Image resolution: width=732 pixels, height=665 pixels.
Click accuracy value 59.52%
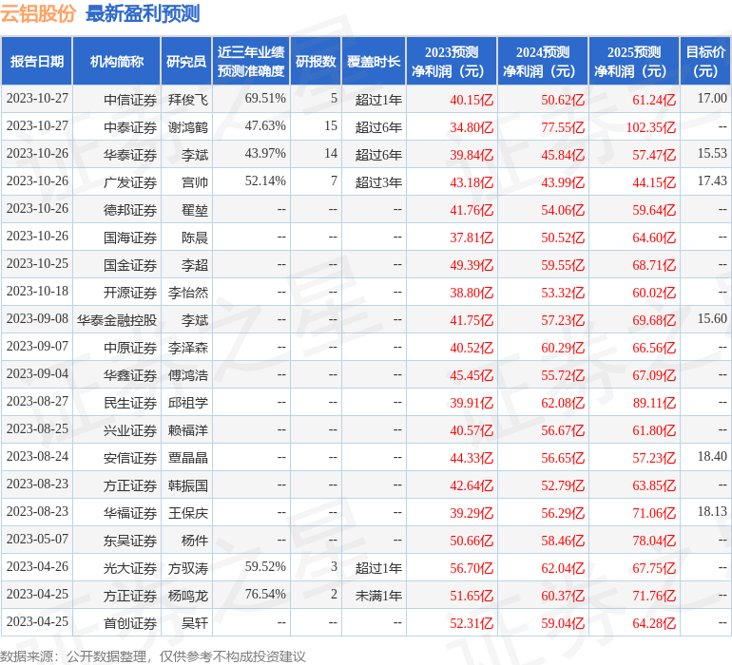click(265, 566)
